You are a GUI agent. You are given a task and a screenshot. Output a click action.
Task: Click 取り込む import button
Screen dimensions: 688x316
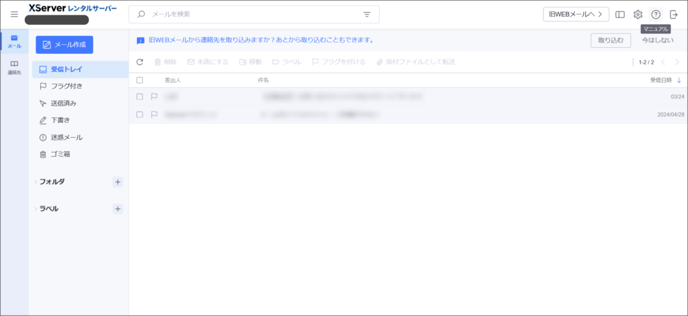click(610, 40)
